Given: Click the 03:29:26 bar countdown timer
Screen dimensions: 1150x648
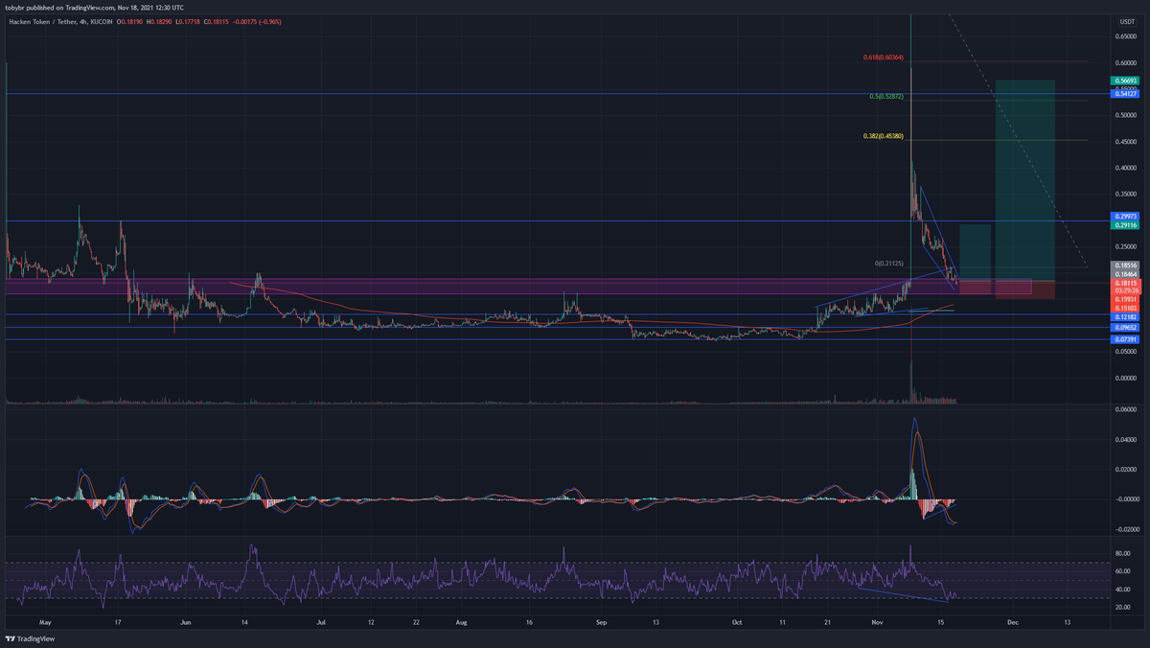Looking at the screenshot, I should [x=1125, y=290].
